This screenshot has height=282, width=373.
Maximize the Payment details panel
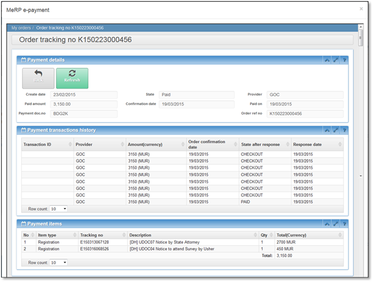(335, 60)
